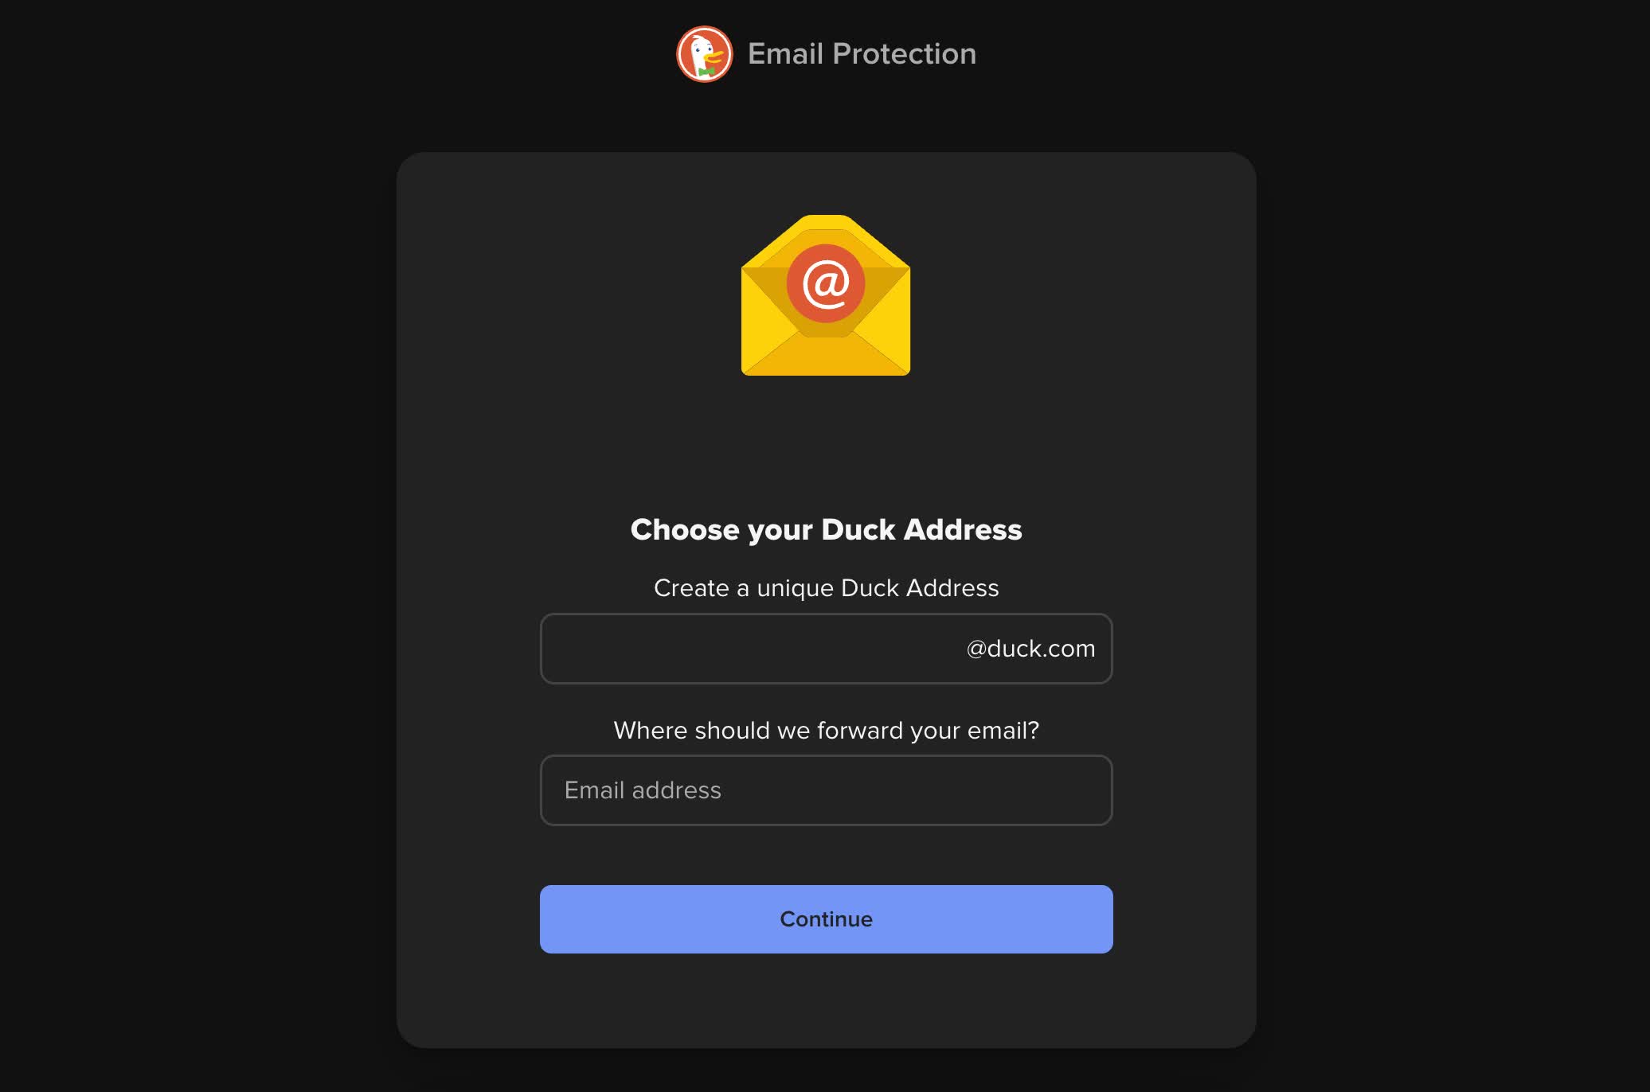The image size is (1650, 1092).
Task: Click the Email address placeholder text
Action: 643,790
